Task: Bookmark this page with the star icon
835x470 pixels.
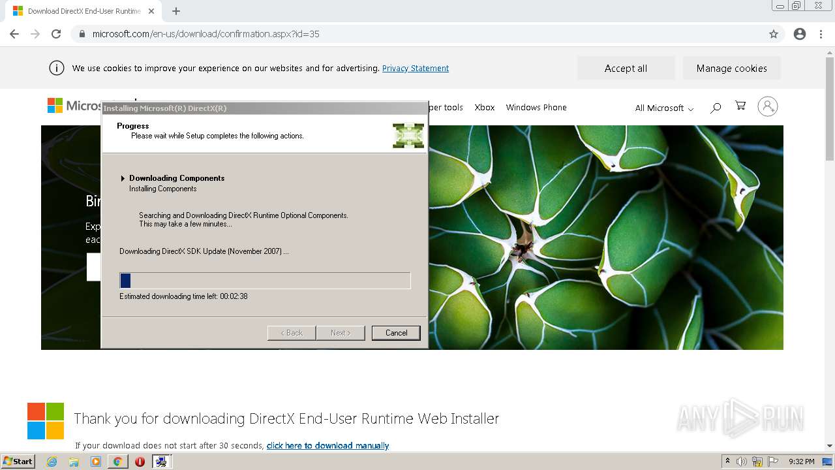Action: 774,34
